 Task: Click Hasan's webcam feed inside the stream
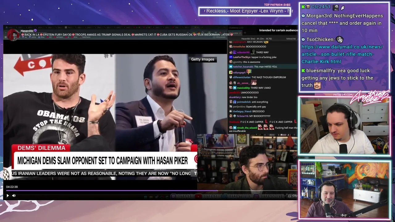tap(247, 162)
